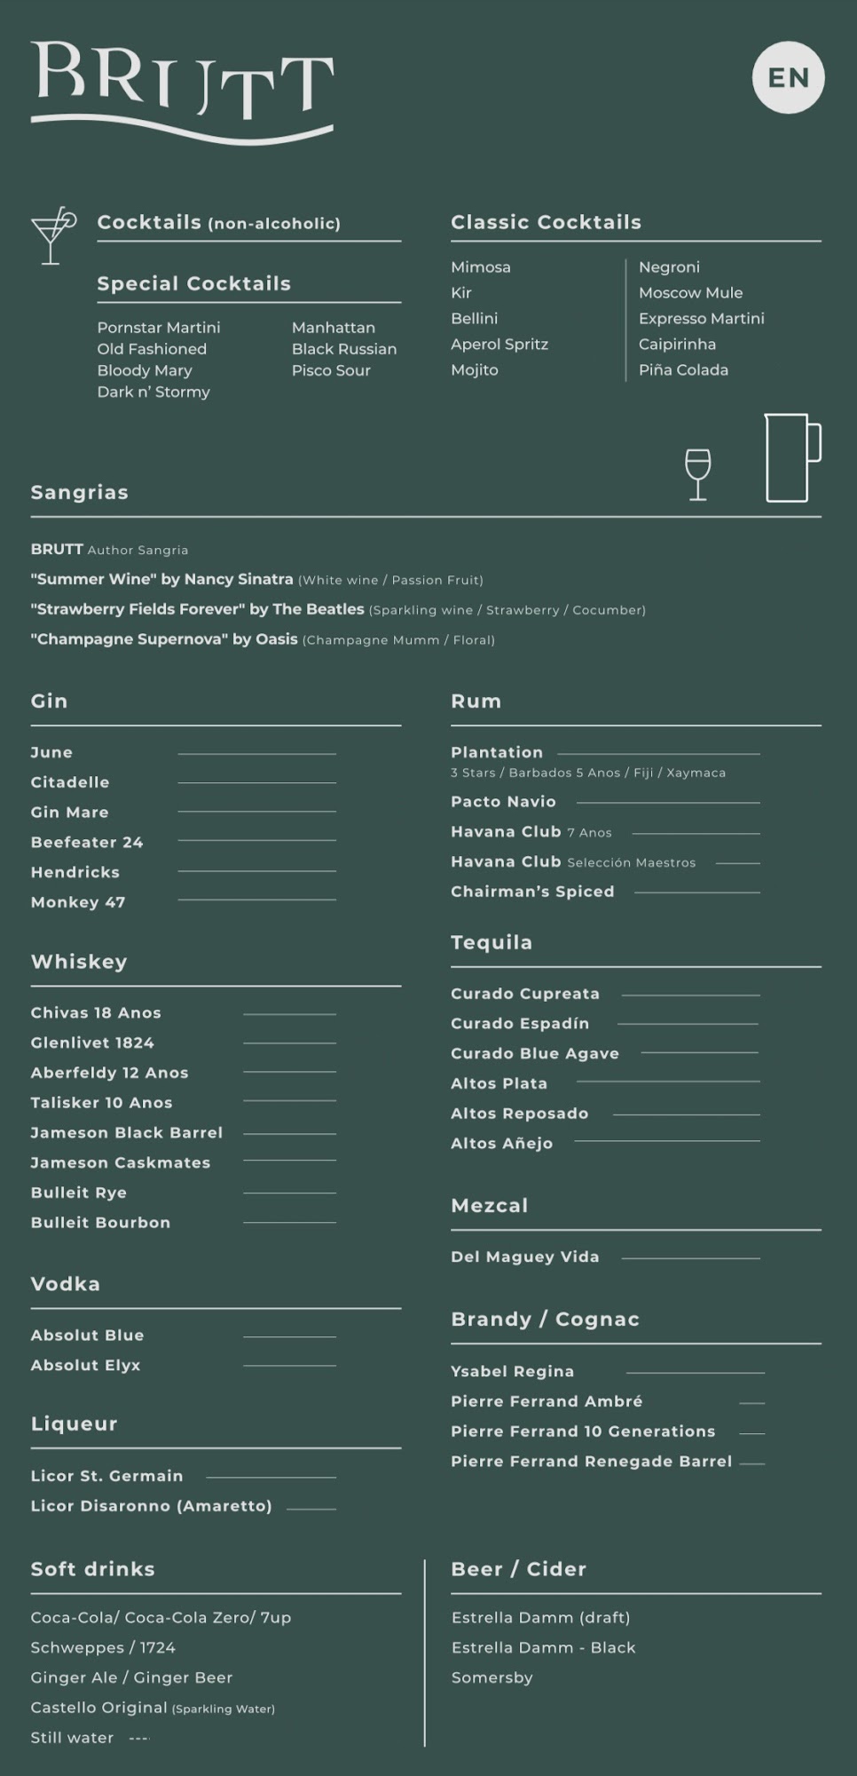
Task: Click the sangria pitcher icon
Action: tap(790, 458)
